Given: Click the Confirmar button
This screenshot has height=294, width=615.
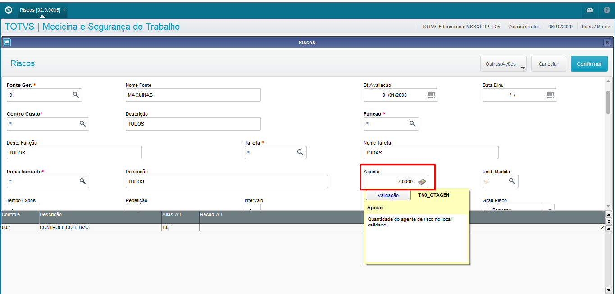Looking at the screenshot, I should tap(589, 64).
